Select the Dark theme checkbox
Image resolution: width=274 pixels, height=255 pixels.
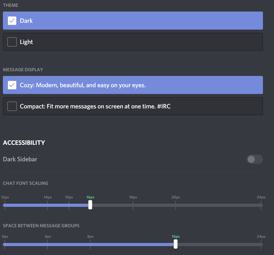tap(12, 21)
